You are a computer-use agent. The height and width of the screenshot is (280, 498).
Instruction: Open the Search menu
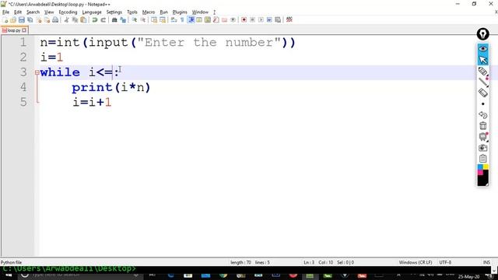coord(33,12)
